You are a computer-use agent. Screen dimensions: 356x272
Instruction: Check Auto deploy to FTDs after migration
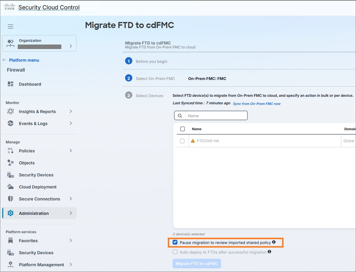(x=175, y=252)
